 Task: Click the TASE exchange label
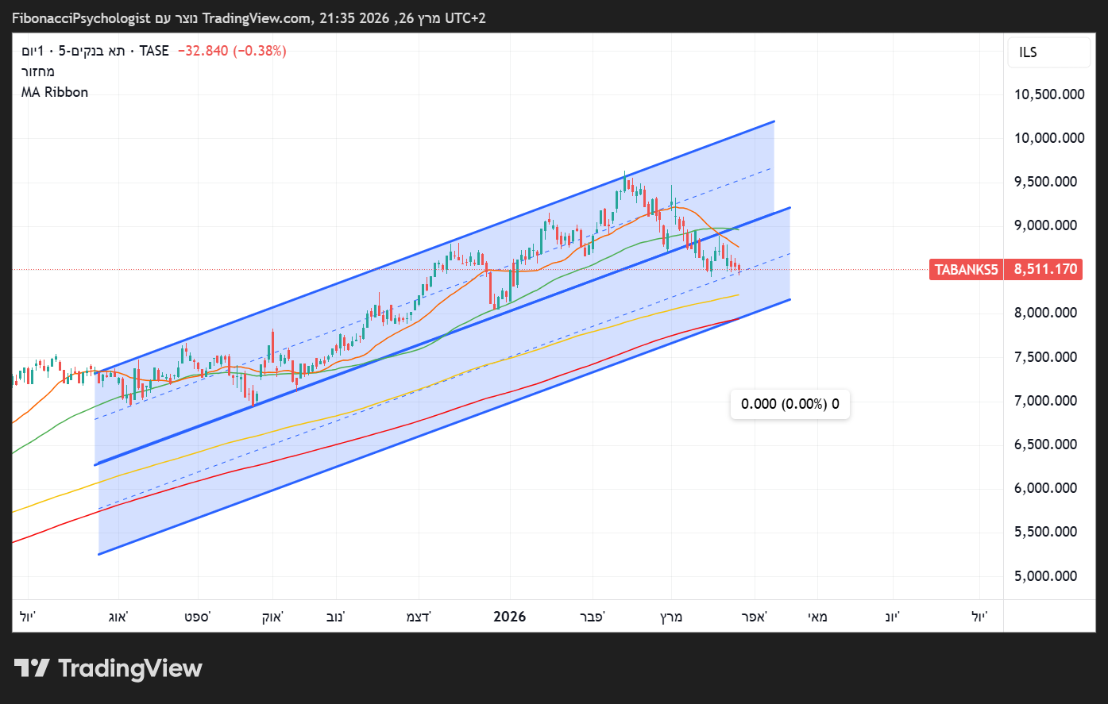click(154, 51)
